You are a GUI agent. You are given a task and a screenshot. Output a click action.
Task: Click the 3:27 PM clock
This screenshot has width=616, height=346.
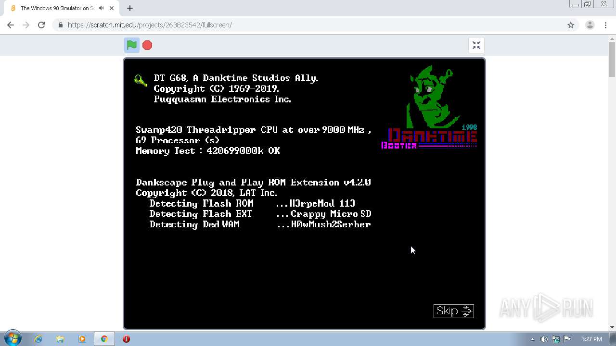pos(591,339)
